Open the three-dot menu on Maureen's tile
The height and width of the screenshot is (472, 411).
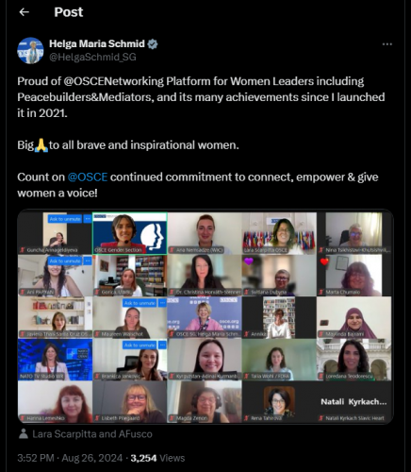[162, 303]
